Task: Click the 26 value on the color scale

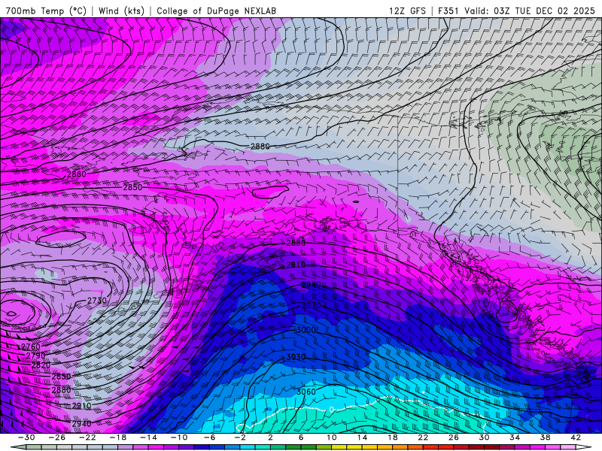Action: point(454,437)
